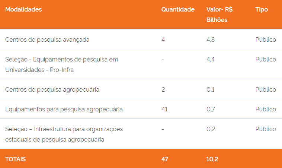282x168 pixels.
Task: Click the Quantidade column header
Action: (178, 10)
